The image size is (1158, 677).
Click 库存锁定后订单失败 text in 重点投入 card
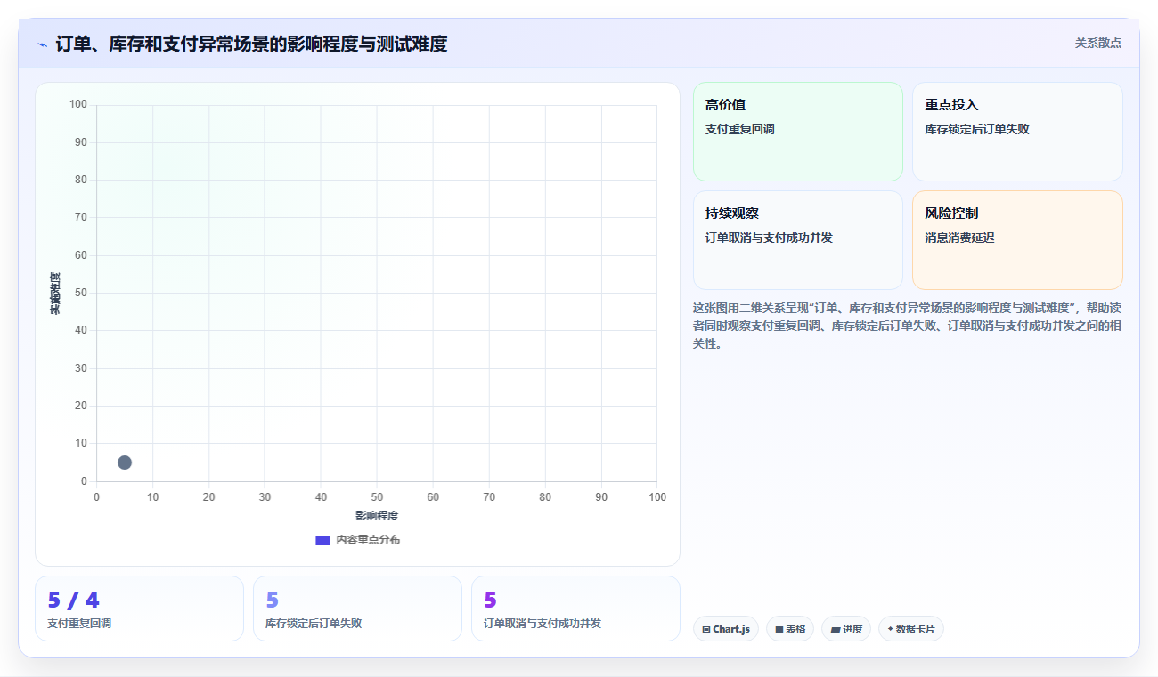[977, 129]
